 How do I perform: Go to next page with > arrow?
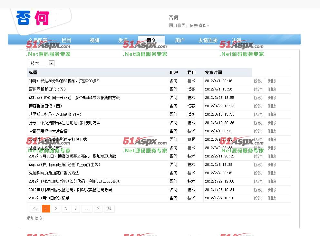98,209
